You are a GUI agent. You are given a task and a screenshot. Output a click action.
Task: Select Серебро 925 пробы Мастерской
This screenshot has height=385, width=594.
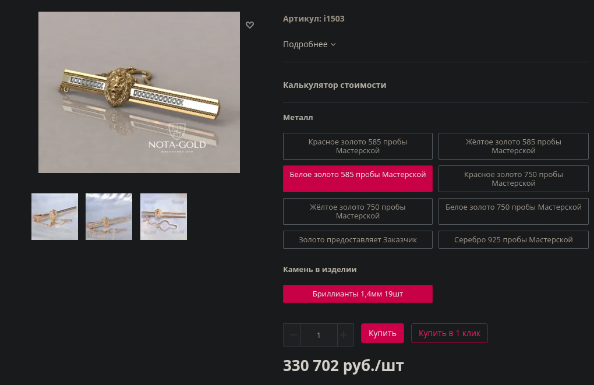point(513,240)
